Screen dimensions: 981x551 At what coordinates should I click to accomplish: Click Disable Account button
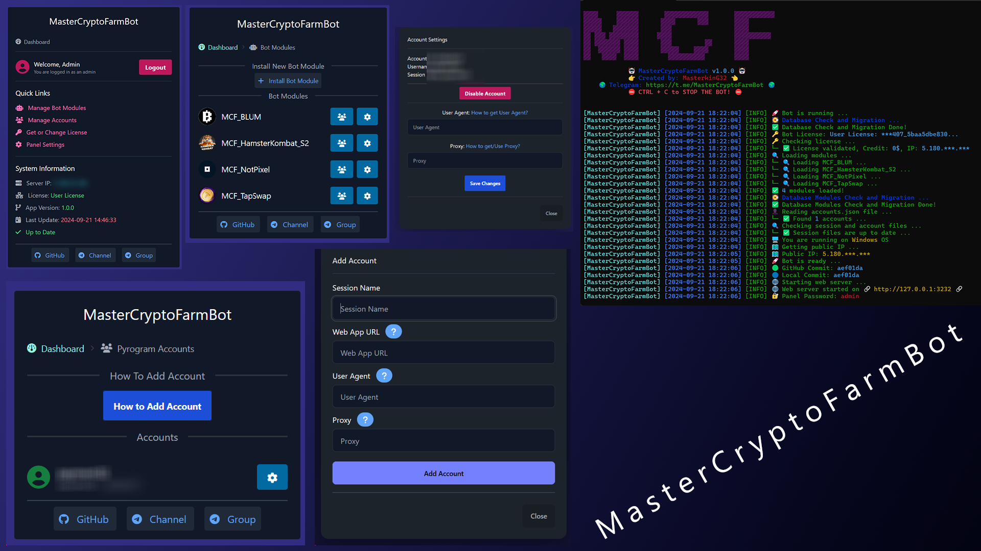click(484, 93)
